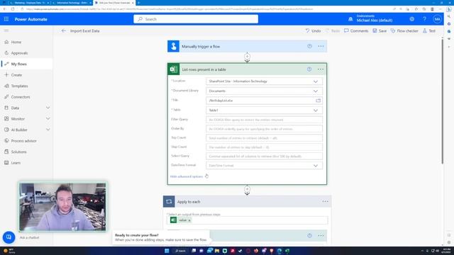Screen dimensions: 454x255
Task: Remove the value token from Apply to each
Action: 189,220
